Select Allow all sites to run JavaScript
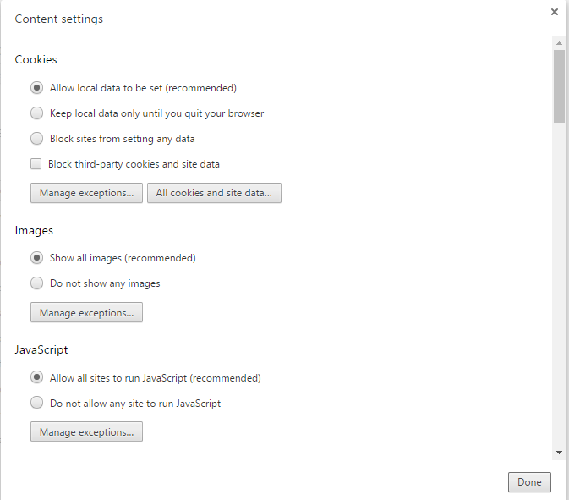 (37, 378)
